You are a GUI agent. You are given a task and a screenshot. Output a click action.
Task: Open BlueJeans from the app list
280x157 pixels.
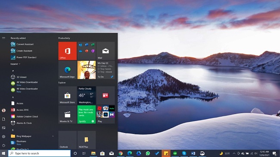click(x=19, y=142)
